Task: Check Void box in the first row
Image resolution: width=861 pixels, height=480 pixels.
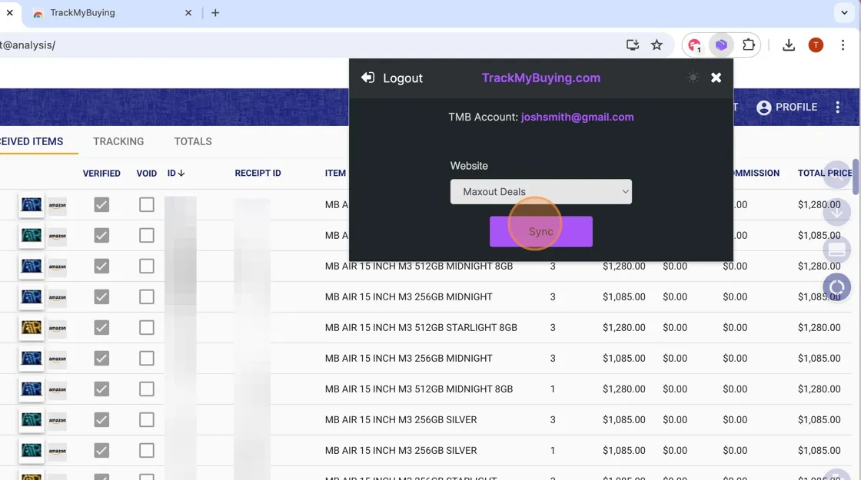Action: (147, 204)
